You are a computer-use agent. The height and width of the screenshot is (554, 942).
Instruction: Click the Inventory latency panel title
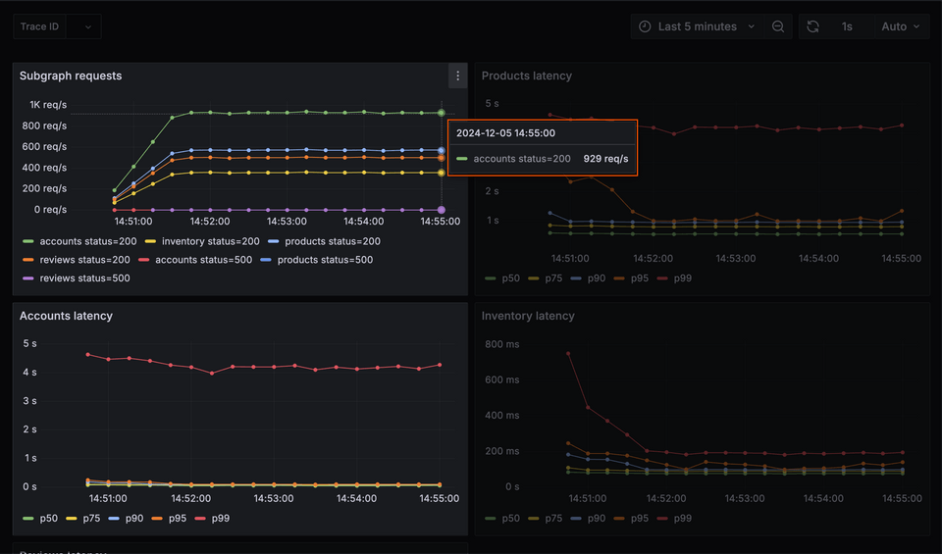click(528, 316)
